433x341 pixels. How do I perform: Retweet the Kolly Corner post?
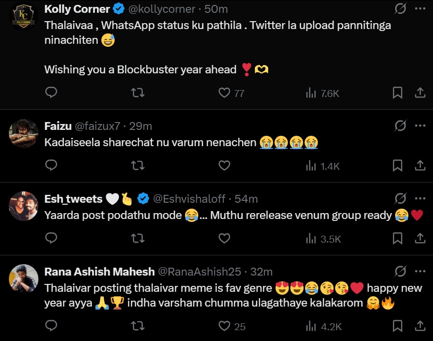click(x=138, y=93)
